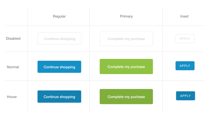Screen dimensions: 209x118
Task: Click the disabled Continue shopping button
Action: [60, 39]
